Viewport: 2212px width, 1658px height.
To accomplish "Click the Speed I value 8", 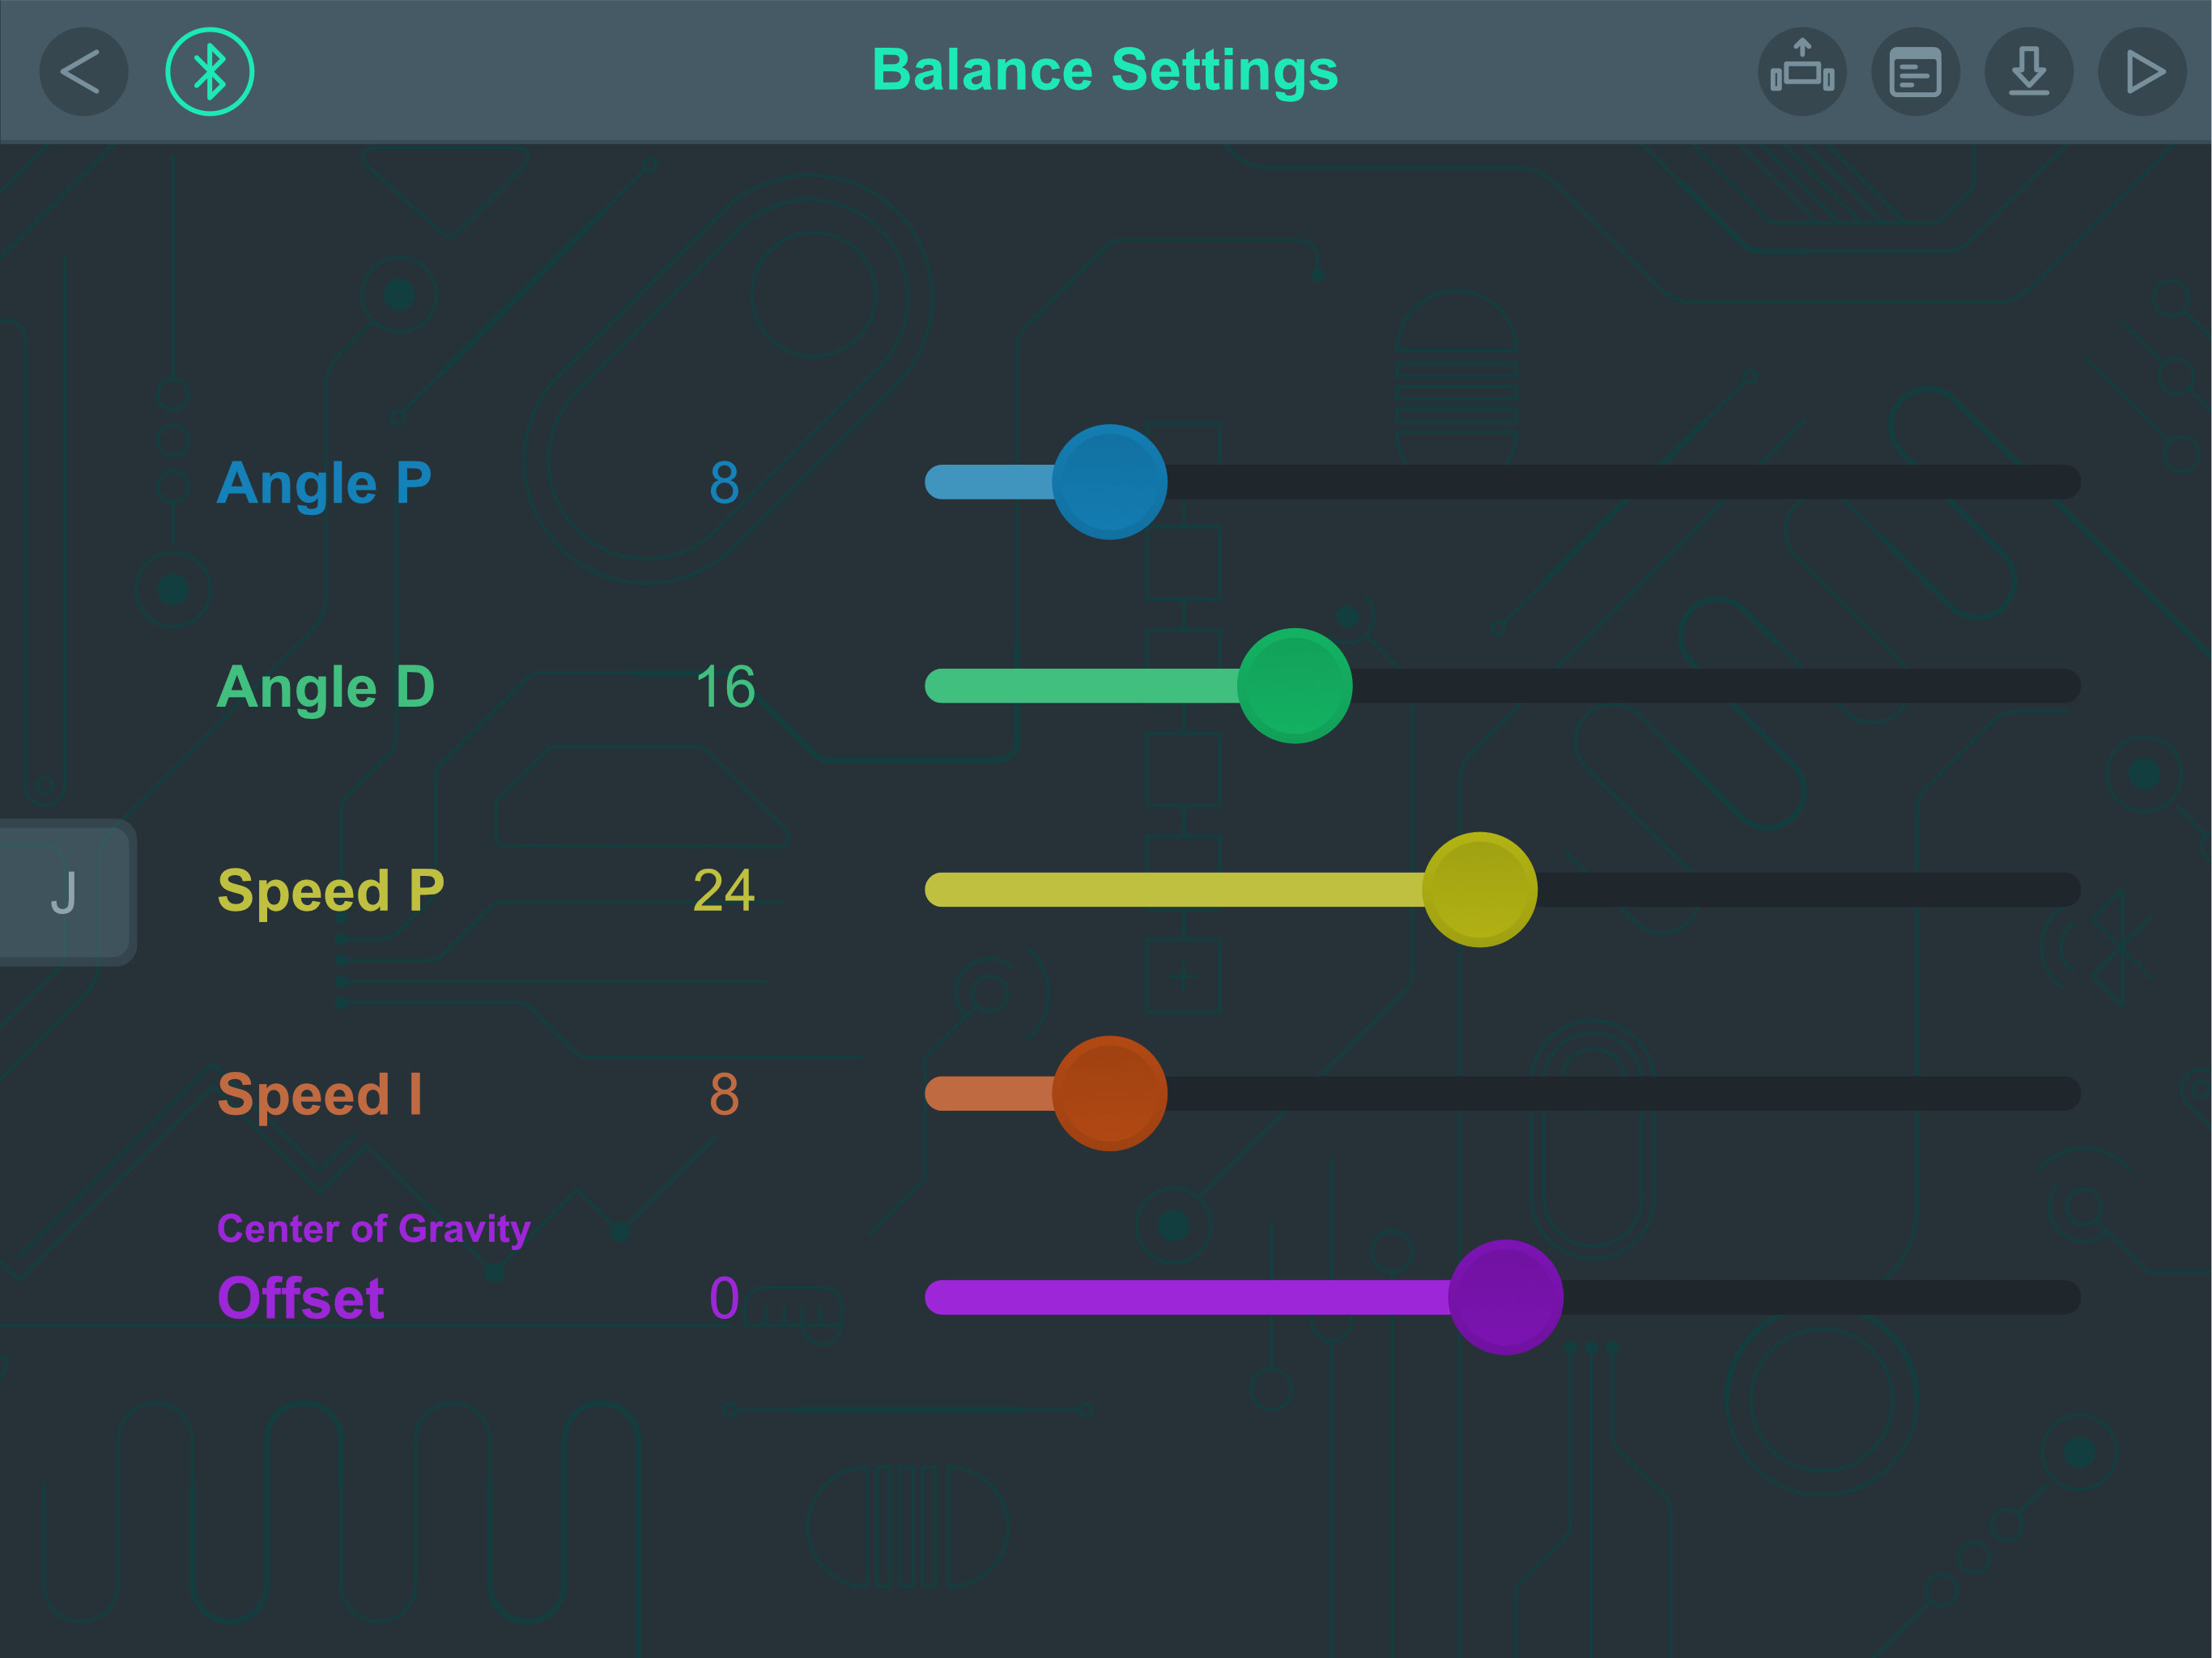I will [x=724, y=1094].
